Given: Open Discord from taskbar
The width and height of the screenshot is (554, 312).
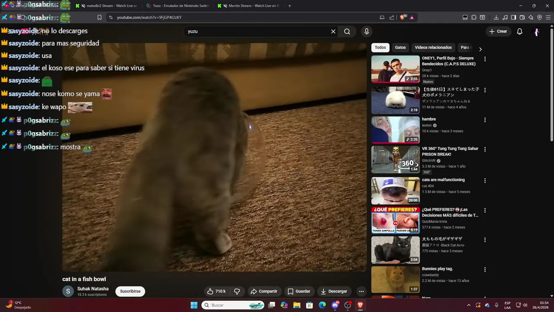Looking at the screenshot, I should point(335,305).
